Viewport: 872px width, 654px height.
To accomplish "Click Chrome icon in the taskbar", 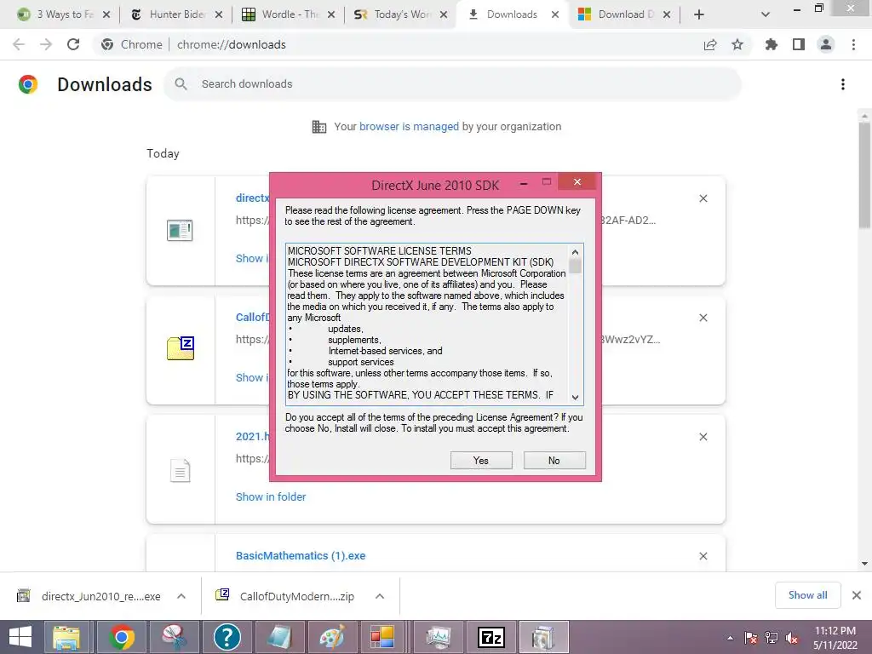I will click(122, 637).
